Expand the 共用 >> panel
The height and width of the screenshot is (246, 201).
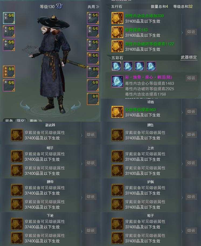pos(93,7)
